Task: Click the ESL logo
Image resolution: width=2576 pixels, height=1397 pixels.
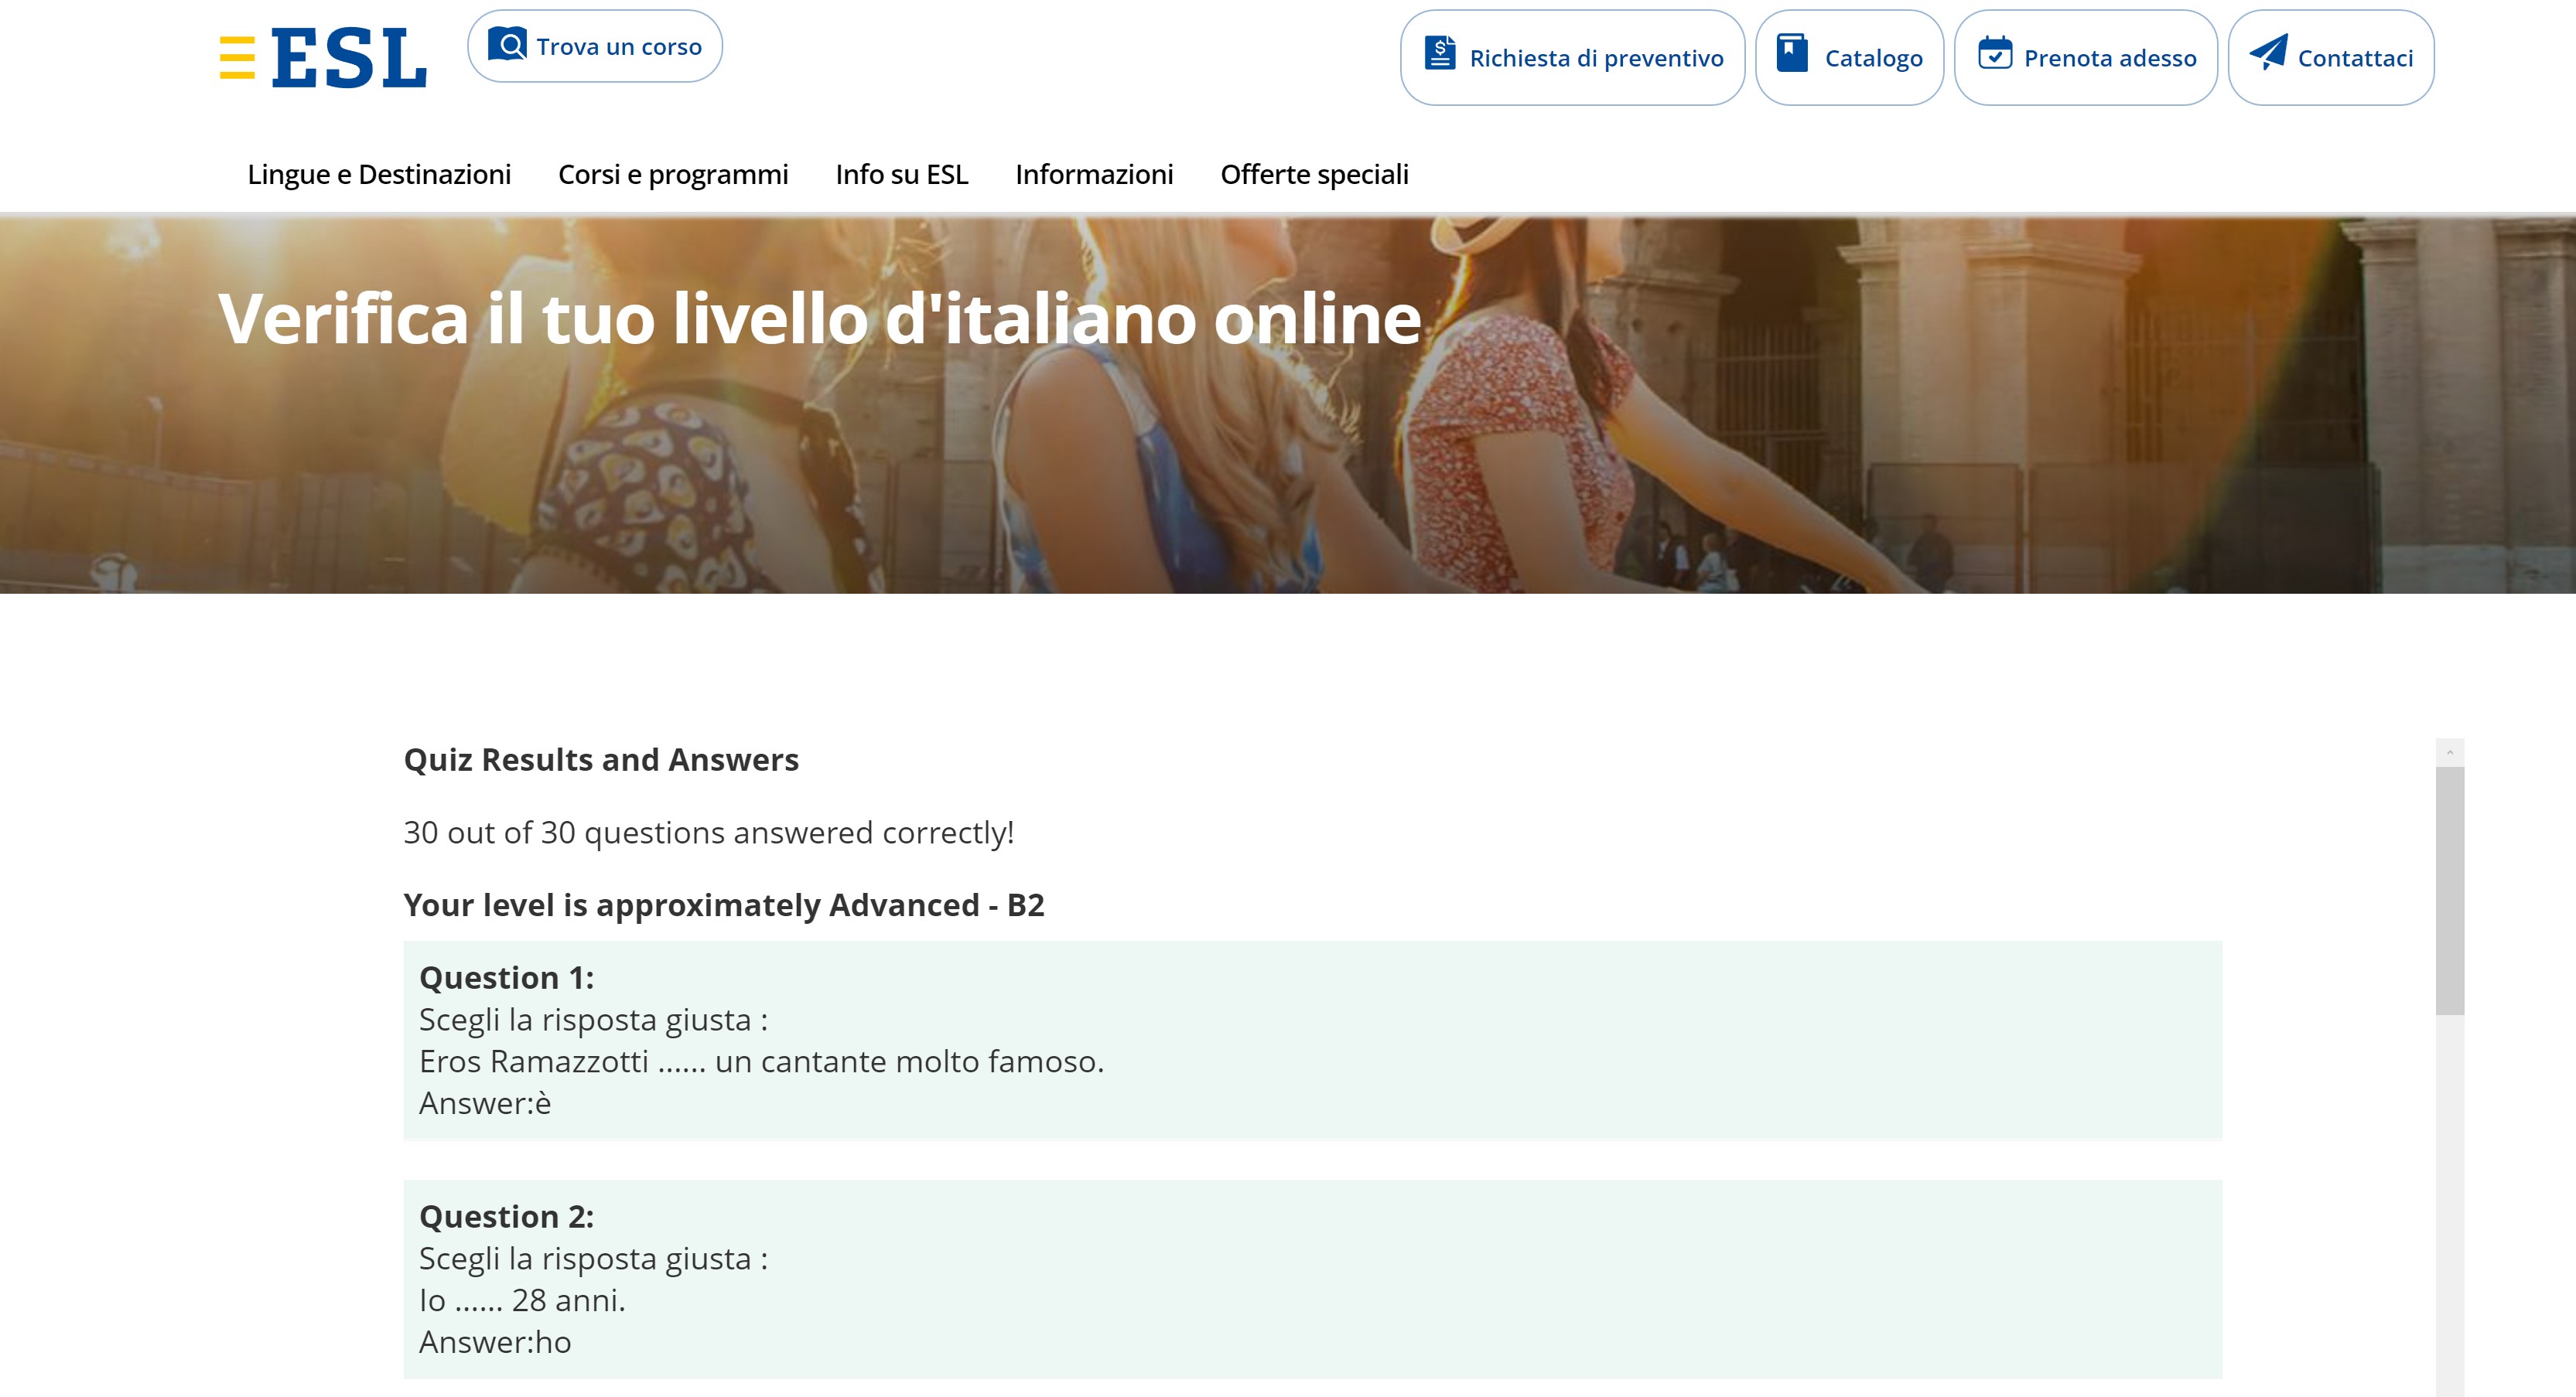Action: pos(349,58)
